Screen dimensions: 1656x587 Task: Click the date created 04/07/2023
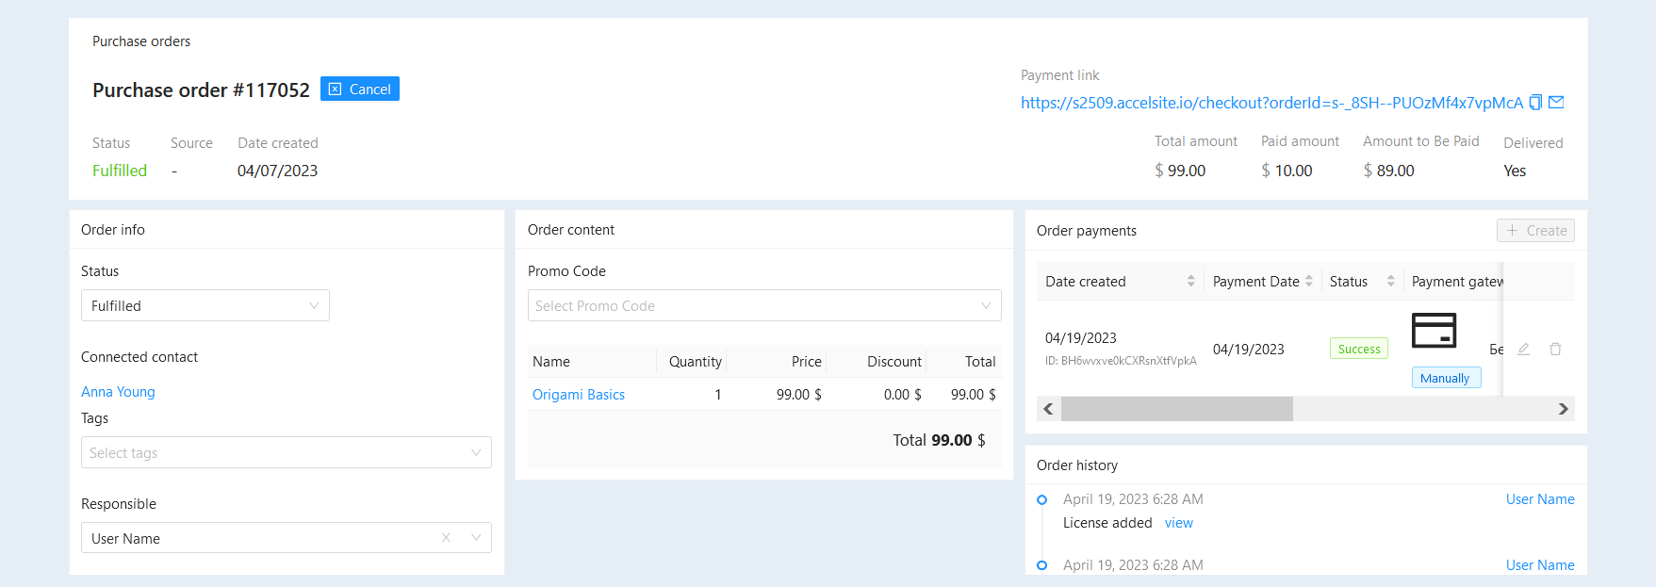pyautogui.click(x=277, y=171)
